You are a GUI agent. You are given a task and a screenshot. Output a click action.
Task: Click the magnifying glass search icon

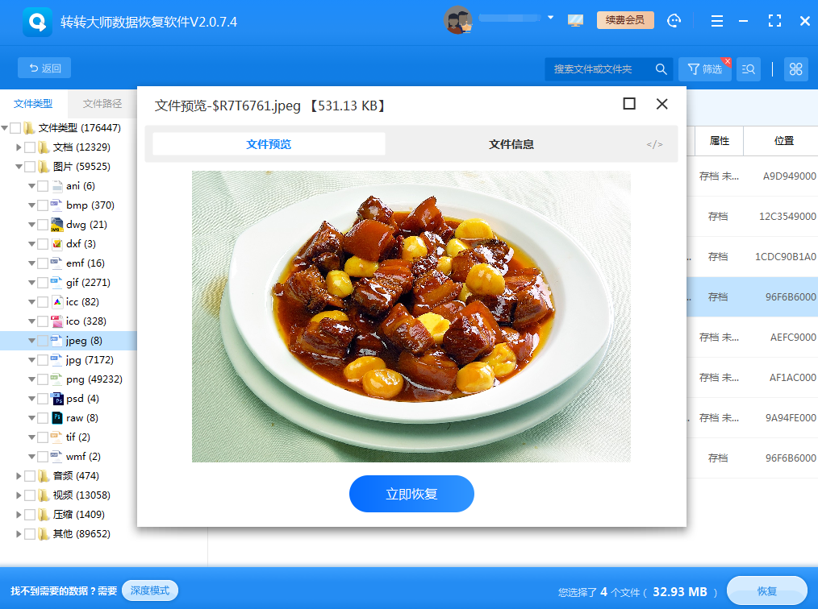(x=661, y=68)
